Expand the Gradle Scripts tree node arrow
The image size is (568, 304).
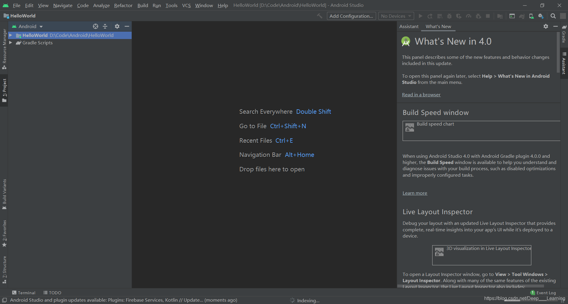click(x=11, y=43)
